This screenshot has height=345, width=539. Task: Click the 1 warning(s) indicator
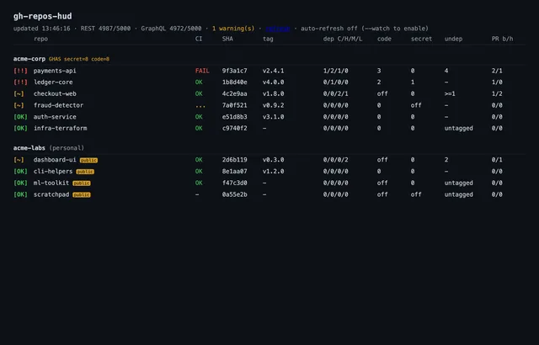tap(233, 29)
